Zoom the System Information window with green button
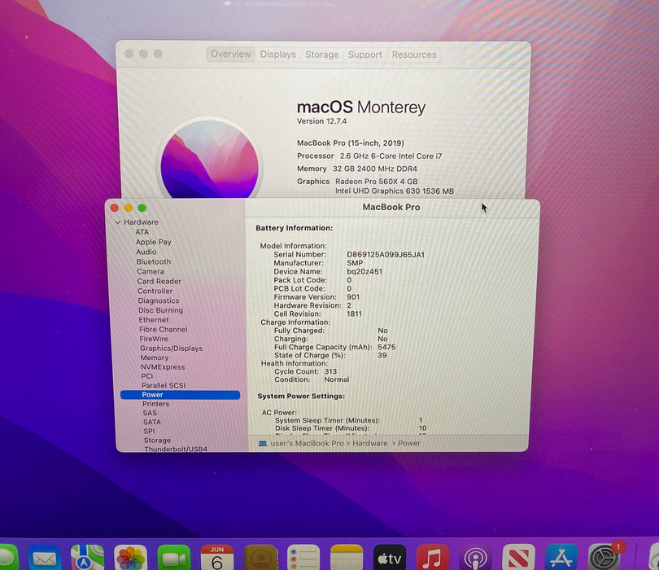This screenshot has width=659, height=570. pyautogui.click(x=142, y=208)
